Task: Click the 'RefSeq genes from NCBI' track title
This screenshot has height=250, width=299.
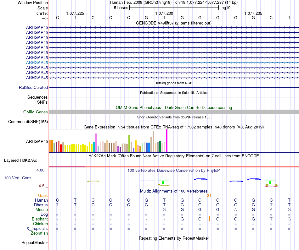Action: click(174, 83)
